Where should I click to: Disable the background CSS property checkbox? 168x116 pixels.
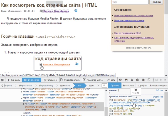110,100
